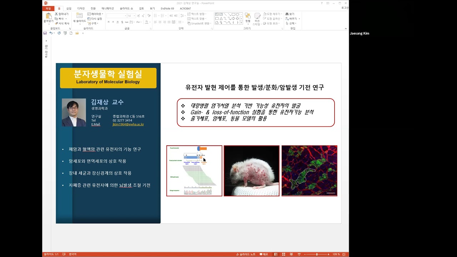
Task: Open the File (파일) tab
Action: pos(48,8)
